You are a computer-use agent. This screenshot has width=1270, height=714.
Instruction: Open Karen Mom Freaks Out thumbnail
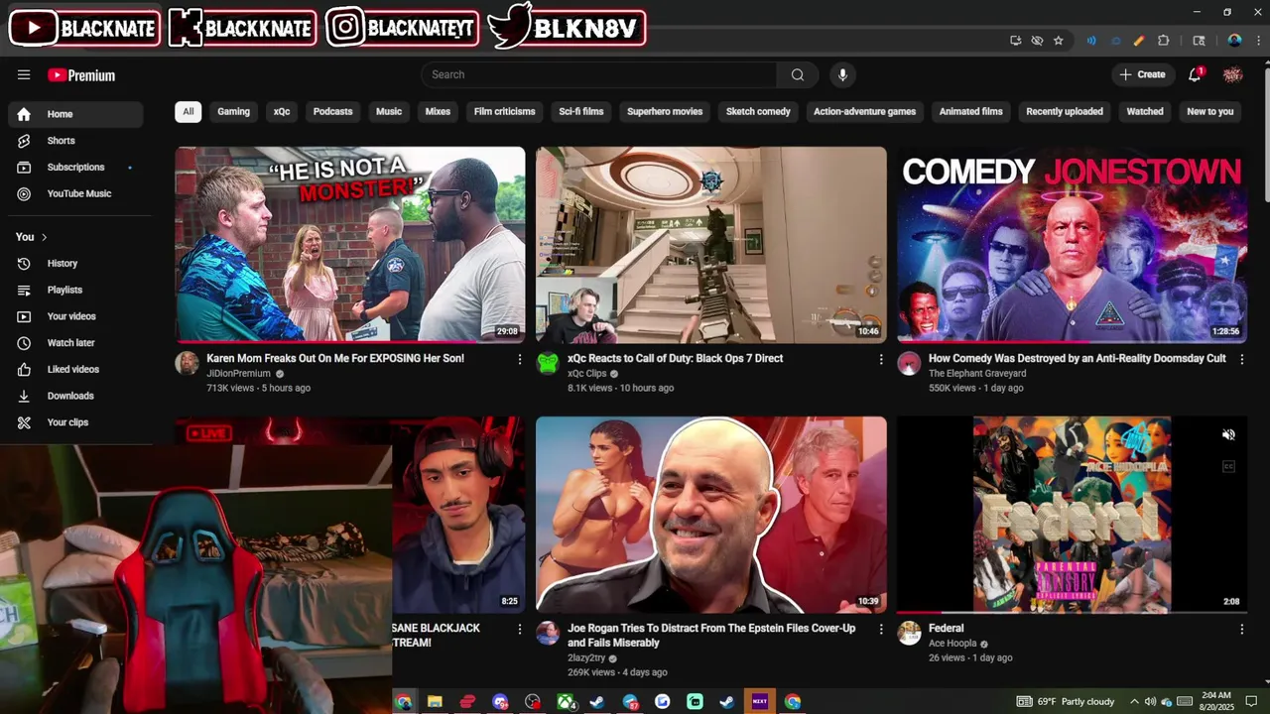(x=350, y=245)
